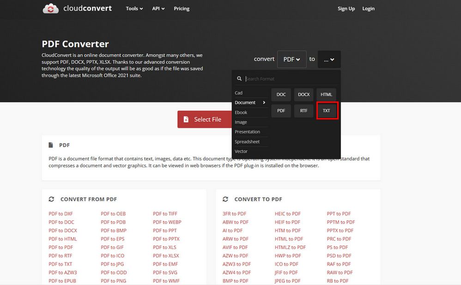Screen dimensions: 461x285
Task: Open the PDF to DOC link
Action: [61, 222]
